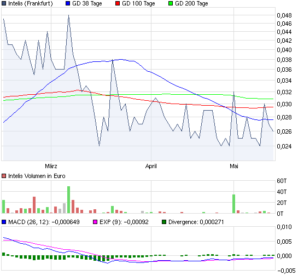Screen dimensions: 298x275
Task: Click the blue GD 38 Tage legend swatch
Action: pos(68,3)
